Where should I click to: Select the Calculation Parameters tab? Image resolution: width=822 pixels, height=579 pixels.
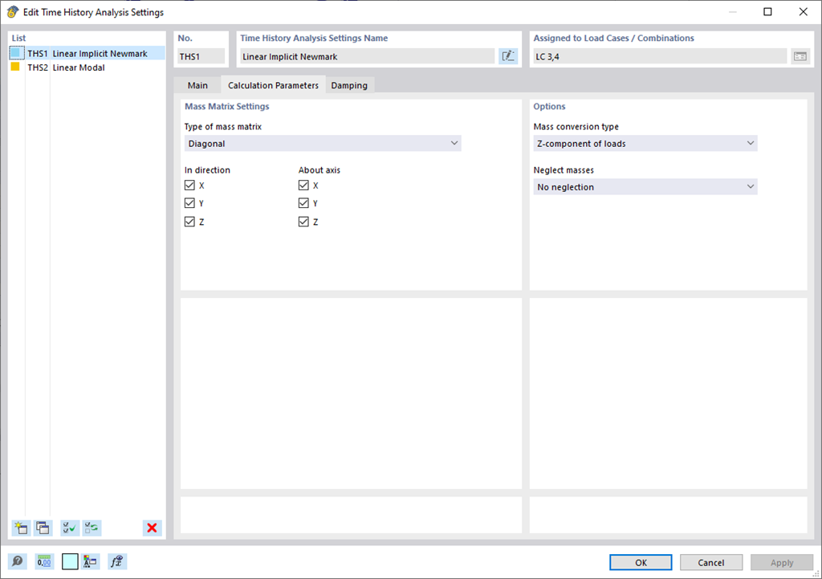(x=273, y=85)
